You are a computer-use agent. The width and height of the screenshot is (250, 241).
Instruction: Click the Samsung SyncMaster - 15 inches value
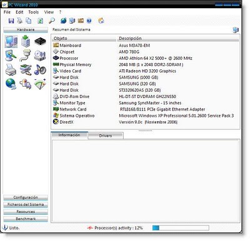point(150,103)
